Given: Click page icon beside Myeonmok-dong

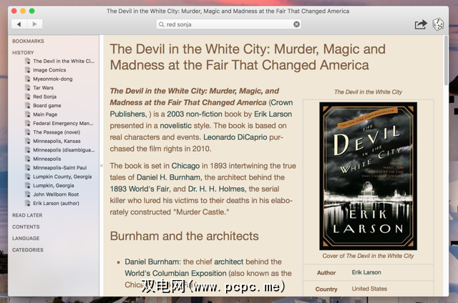Looking at the screenshot, I should click(28, 79).
